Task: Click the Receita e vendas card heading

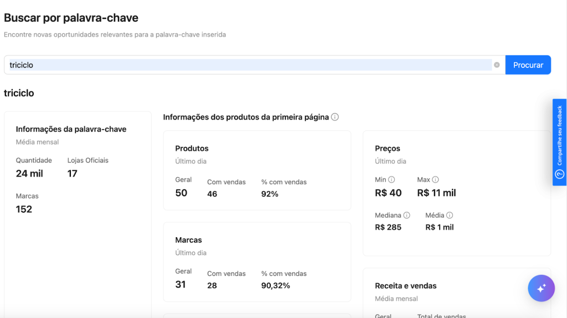Action: (405, 286)
